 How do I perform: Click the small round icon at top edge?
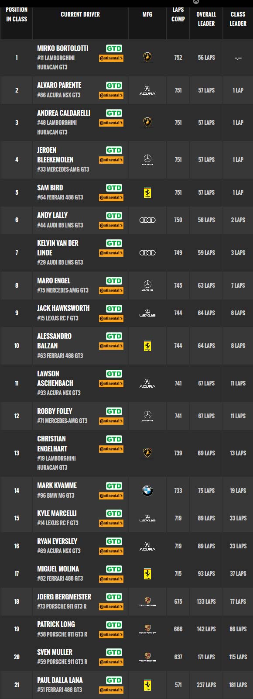[196, 2]
